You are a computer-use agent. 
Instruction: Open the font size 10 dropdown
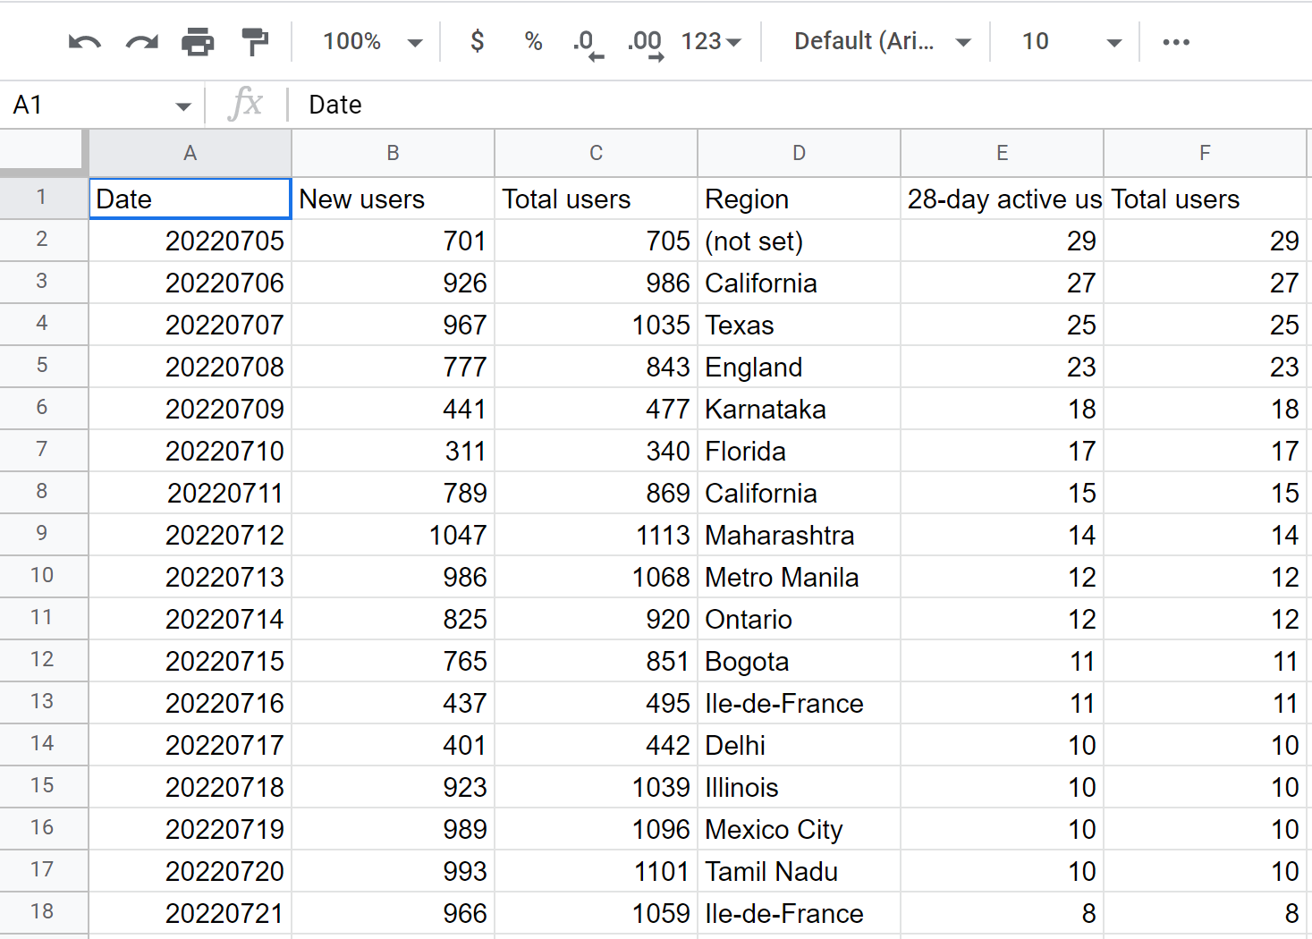(x=1070, y=42)
